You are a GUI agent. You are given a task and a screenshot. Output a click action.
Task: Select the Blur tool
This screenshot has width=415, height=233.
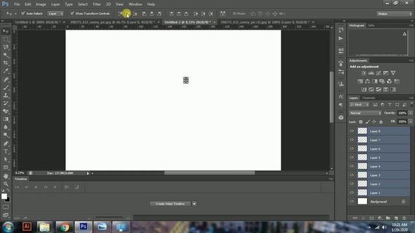pyautogui.click(x=6, y=127)
